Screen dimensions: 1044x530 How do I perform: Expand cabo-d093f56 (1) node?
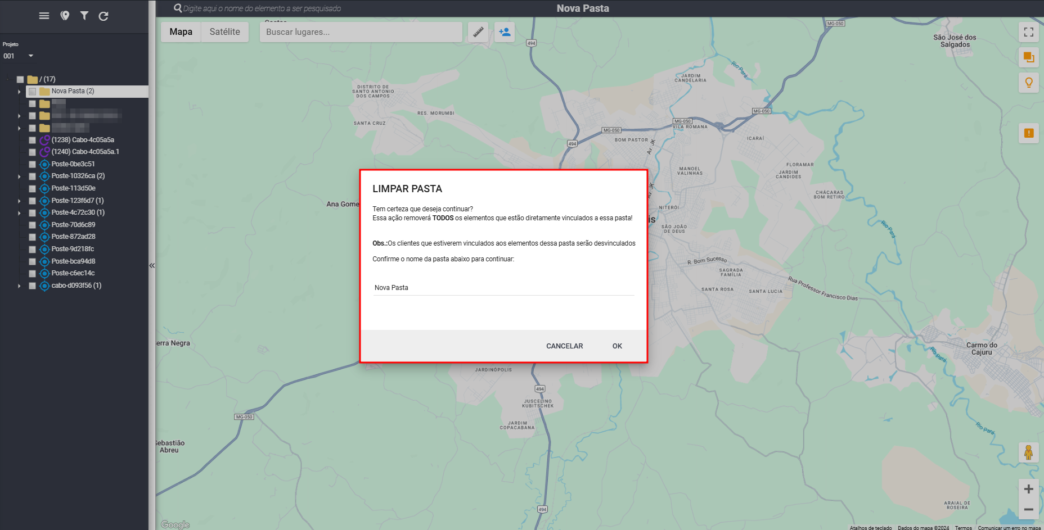[x=19, y=286]
